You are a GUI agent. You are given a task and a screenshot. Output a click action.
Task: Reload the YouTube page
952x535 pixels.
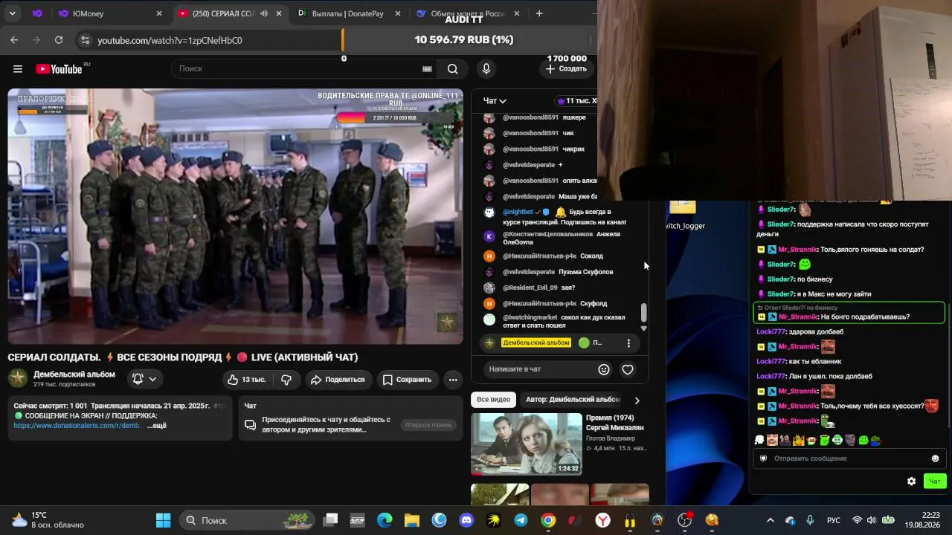(x=59, y=40)
